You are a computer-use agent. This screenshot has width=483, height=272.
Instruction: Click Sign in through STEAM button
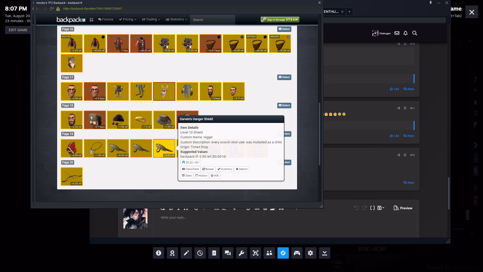(x=280, y=20)
